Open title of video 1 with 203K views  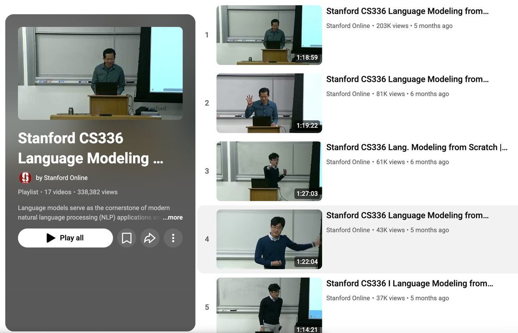tap(407, 11)
